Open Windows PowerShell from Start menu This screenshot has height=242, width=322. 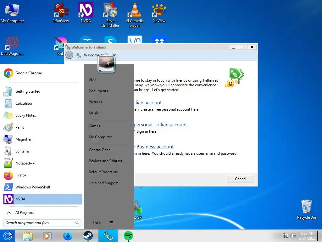[42, 187]
